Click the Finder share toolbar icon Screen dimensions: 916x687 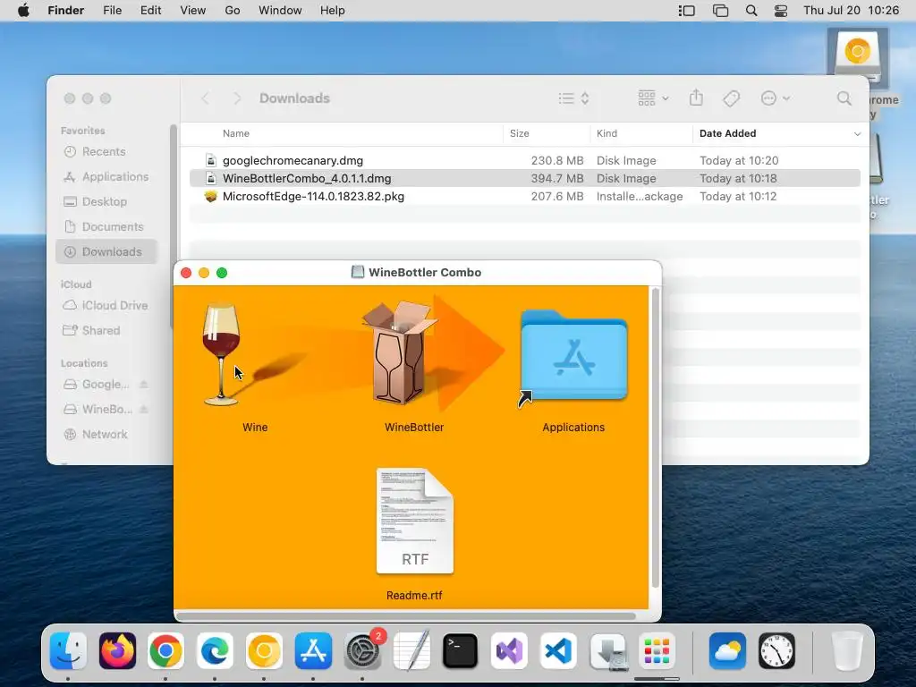[696, 98]
